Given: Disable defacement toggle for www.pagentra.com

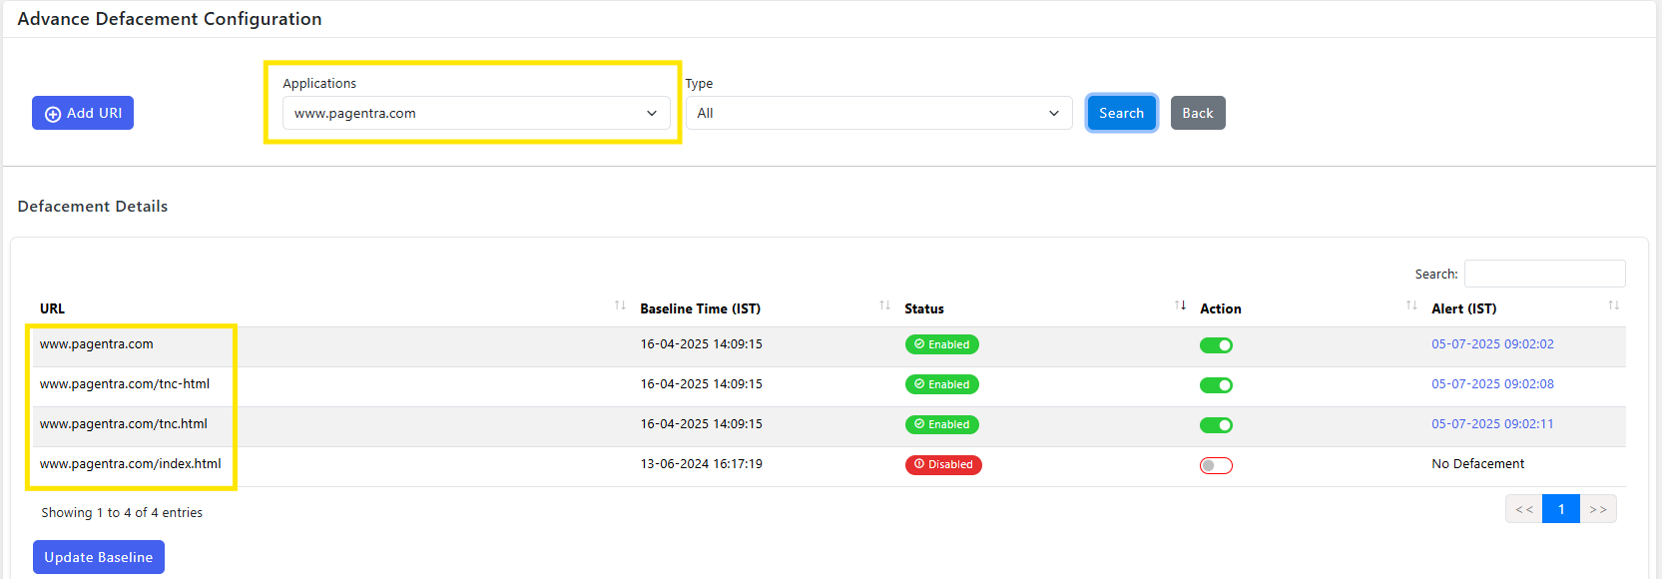Looking at the screenshot, I should 1216,345.
